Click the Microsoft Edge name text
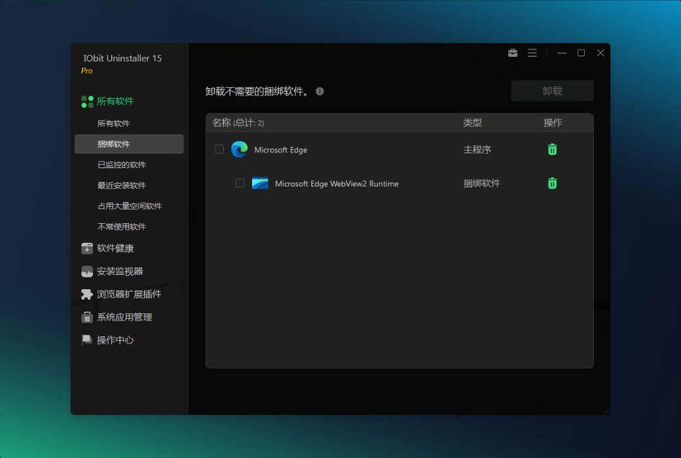Image resolution: width=681 pixels, height=458 pixels. 280,150
